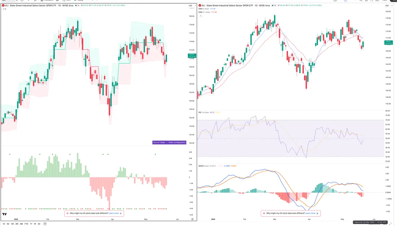Click right chart symbol title XLI State Street
Screen dimensions: 397x226
[236, 6]
